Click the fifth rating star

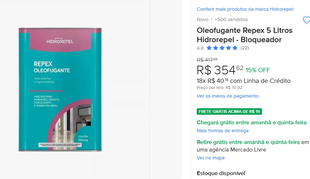(x=235, y=48)
